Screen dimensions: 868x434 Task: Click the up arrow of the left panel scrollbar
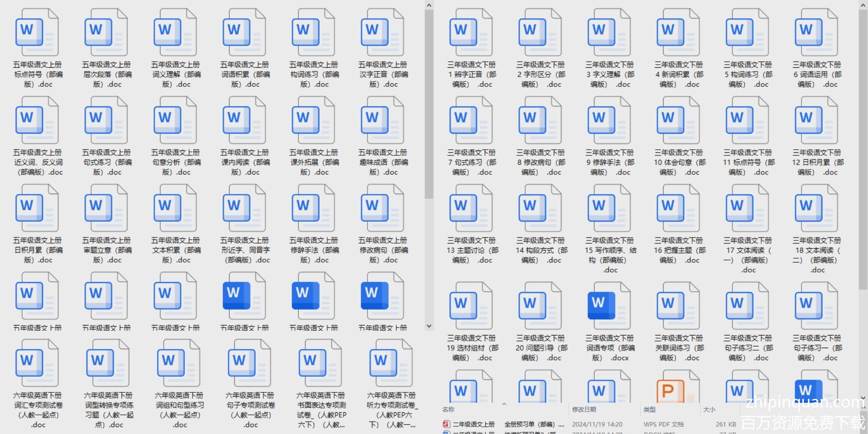click(x=429, y=5)
